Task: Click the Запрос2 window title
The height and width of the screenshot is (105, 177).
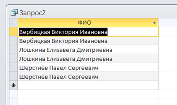Action: coord(33,13)
